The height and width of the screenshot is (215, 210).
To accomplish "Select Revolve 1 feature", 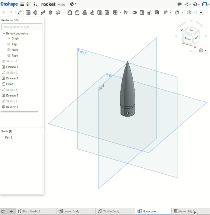I will click(x=12, y=107).
